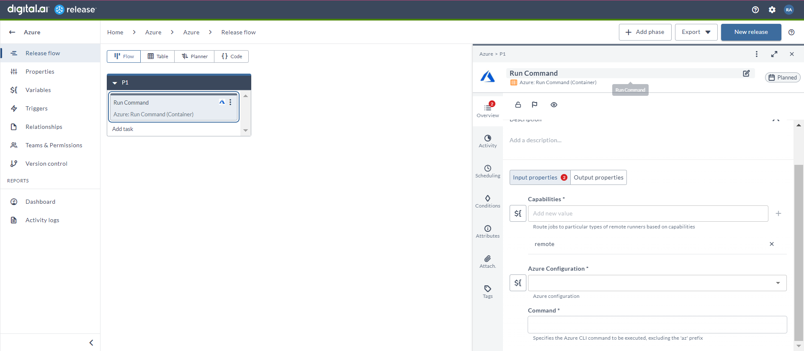The width and height of the screenshot is (804, 351).
Task: Open Variables in sidebar
Action: click(50, 90)
